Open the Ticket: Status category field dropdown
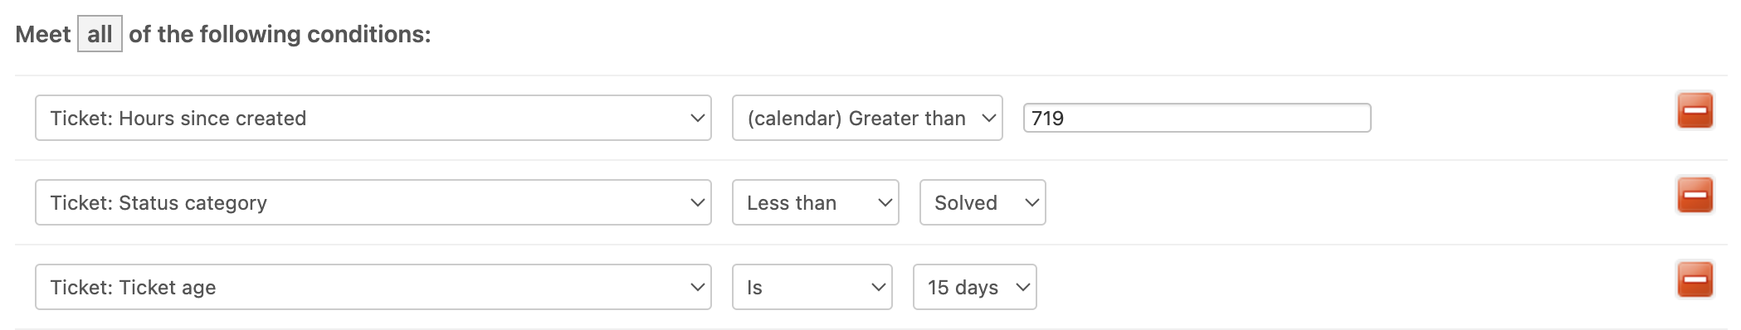 coord(373,202)
